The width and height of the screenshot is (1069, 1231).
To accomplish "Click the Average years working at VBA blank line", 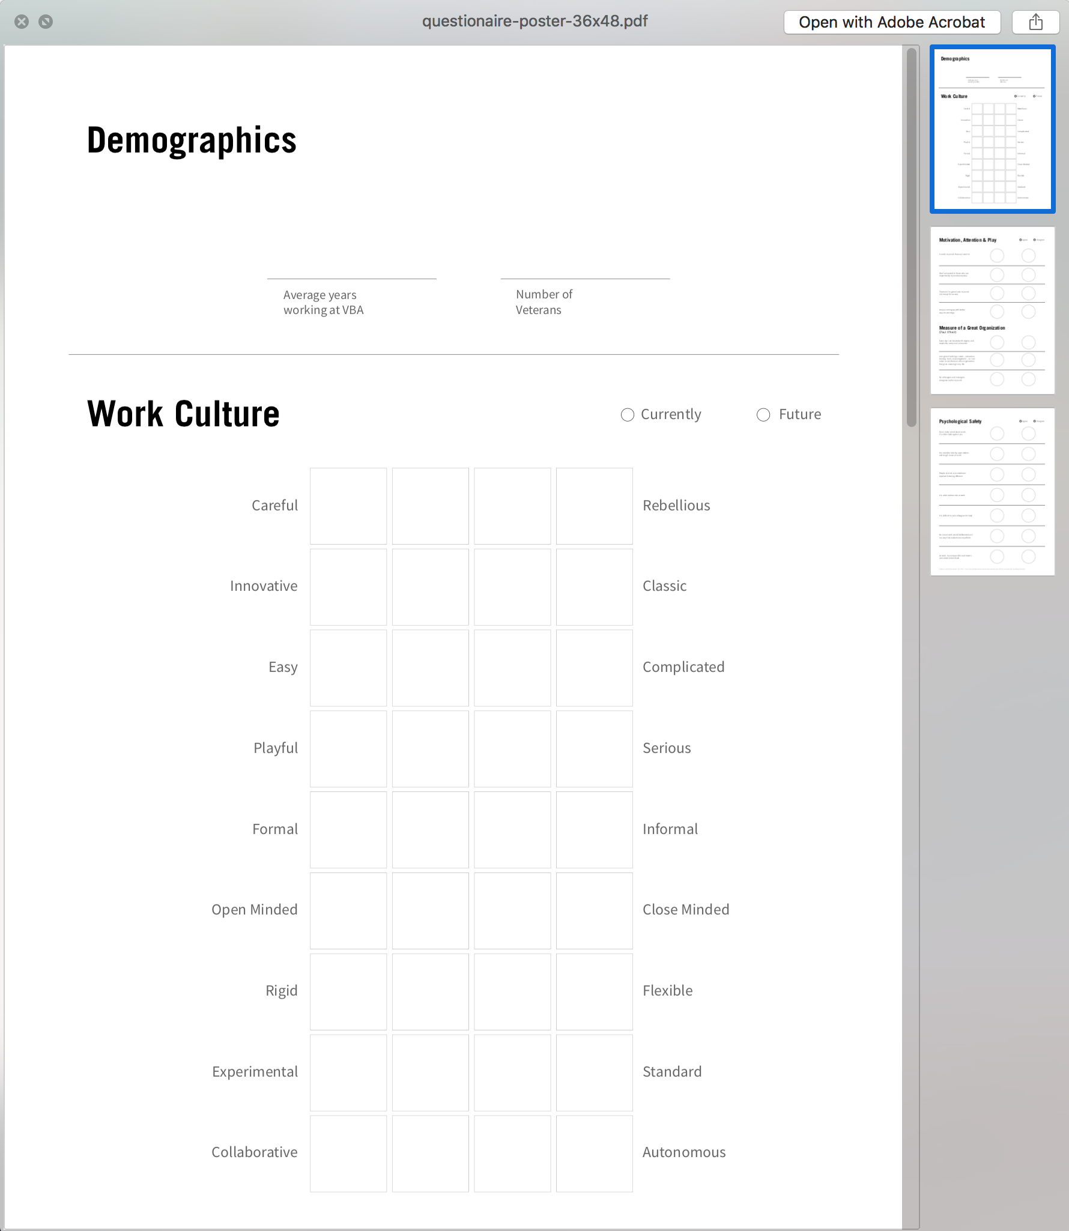I will [x=351, y=279].
